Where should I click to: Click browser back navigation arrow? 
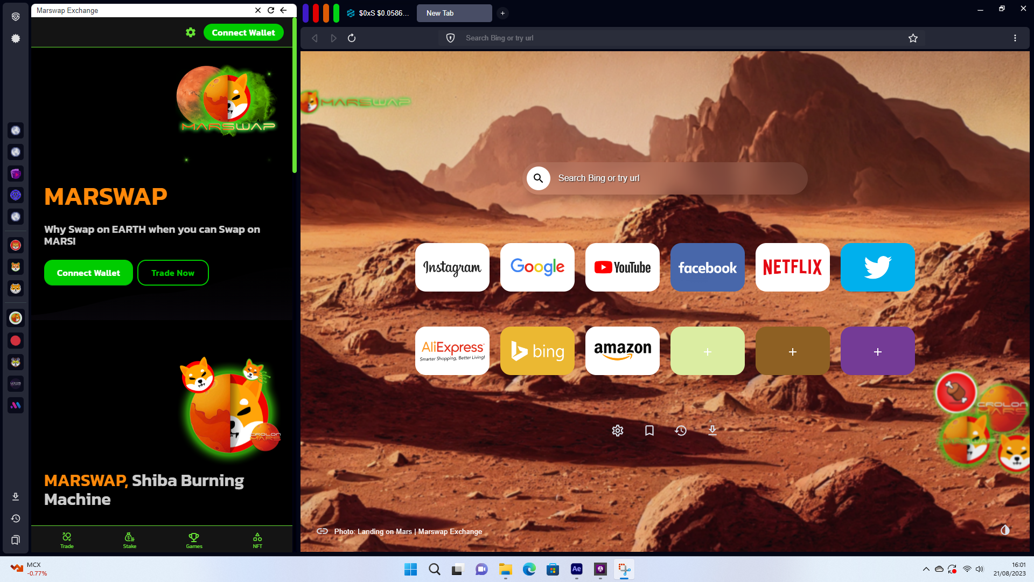[315, 38]
